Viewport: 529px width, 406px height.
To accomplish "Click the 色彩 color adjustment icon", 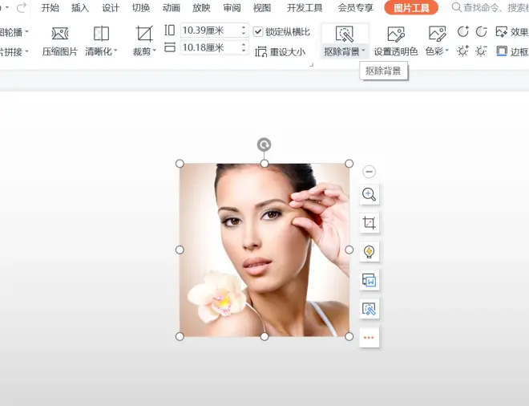I will coord(438,34).
